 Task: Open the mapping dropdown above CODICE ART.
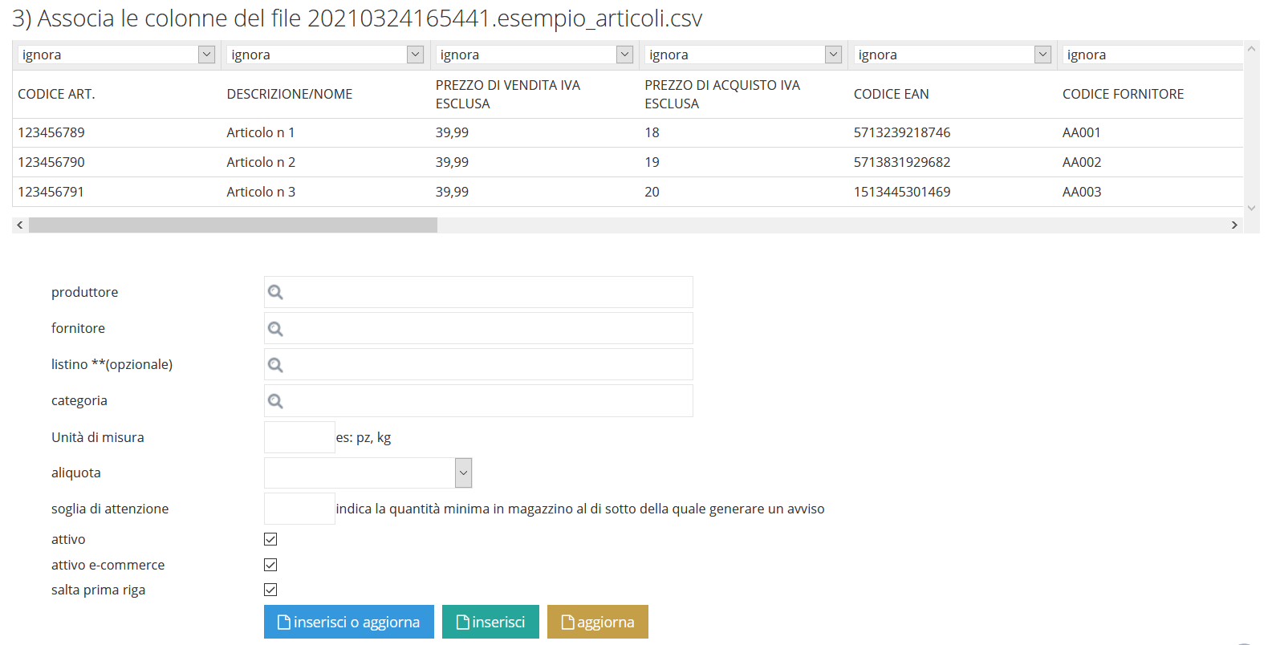116,55
